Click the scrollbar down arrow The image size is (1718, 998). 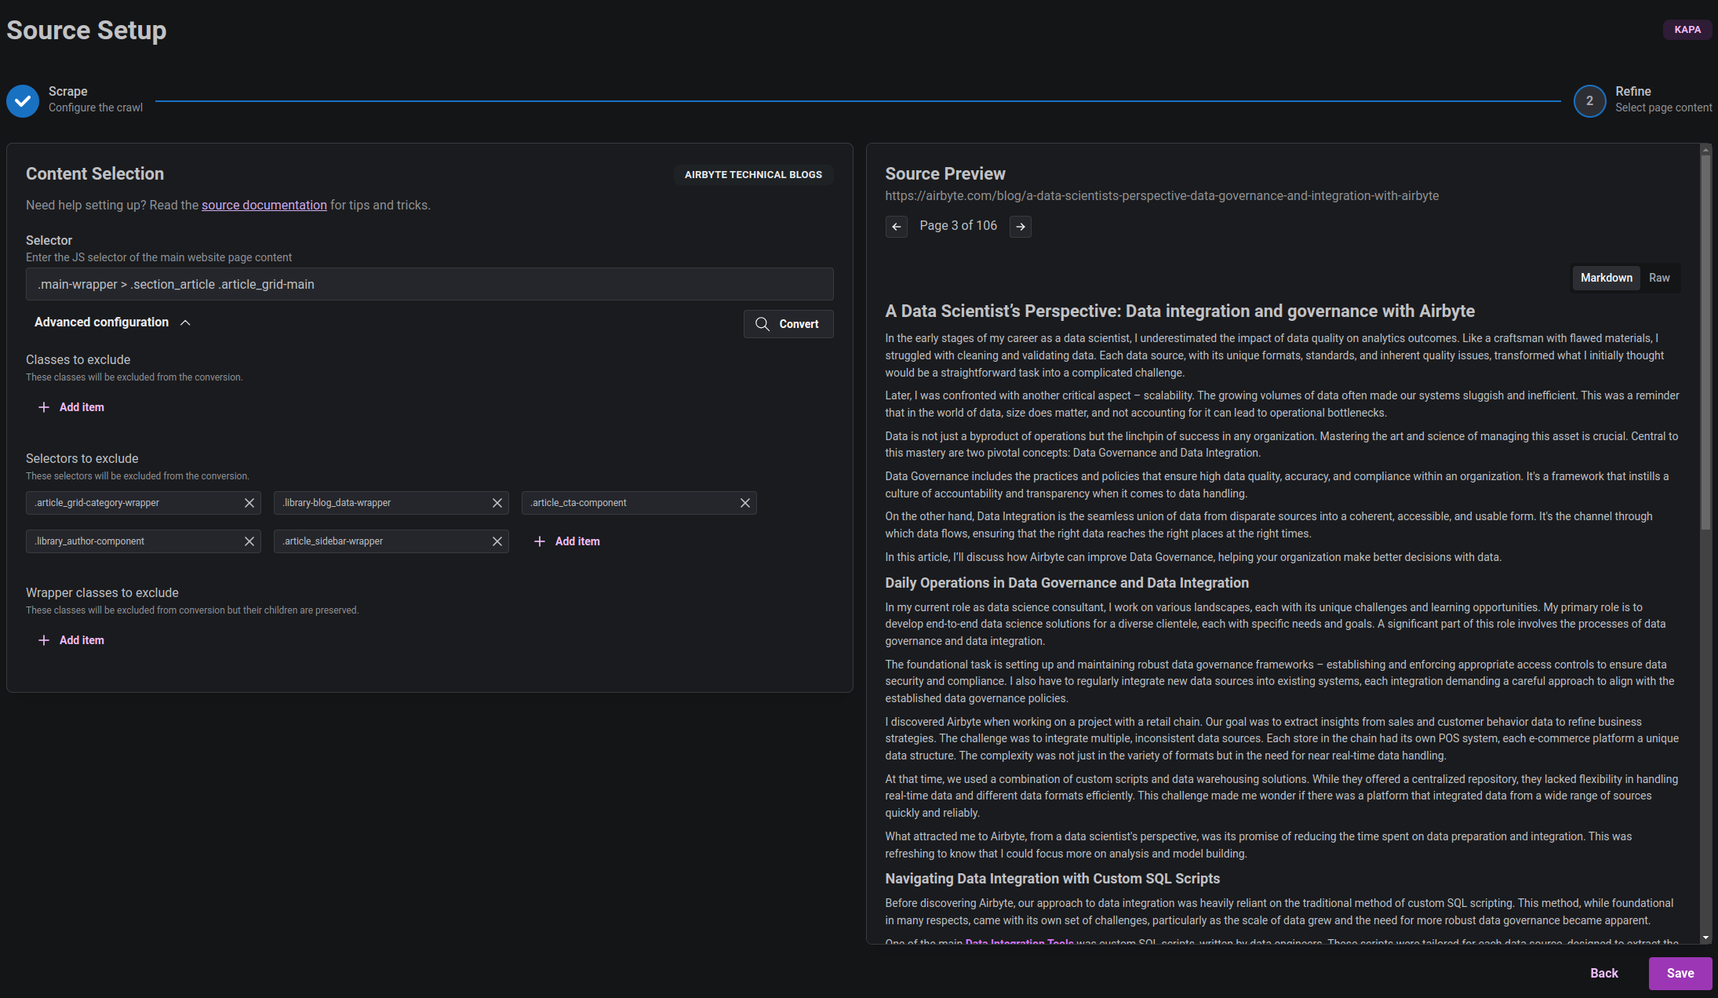pos(1705,938)
